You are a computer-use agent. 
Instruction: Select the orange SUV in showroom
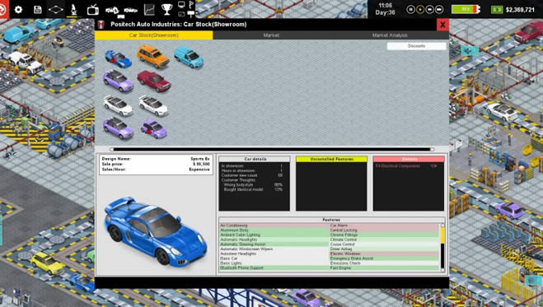pos(153,56)
